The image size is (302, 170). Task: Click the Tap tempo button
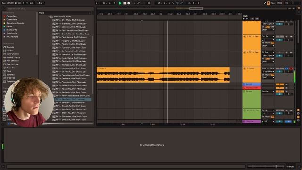4,3
